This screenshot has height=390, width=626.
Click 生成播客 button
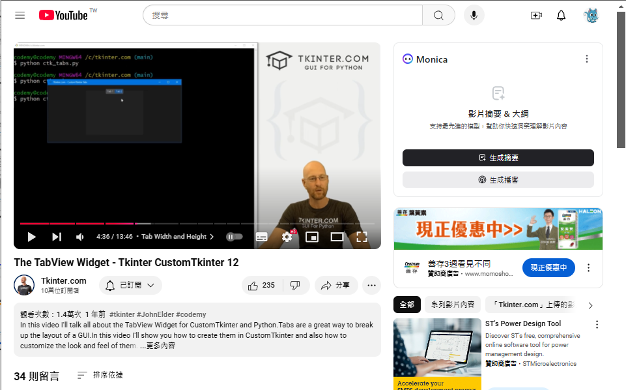498,180
